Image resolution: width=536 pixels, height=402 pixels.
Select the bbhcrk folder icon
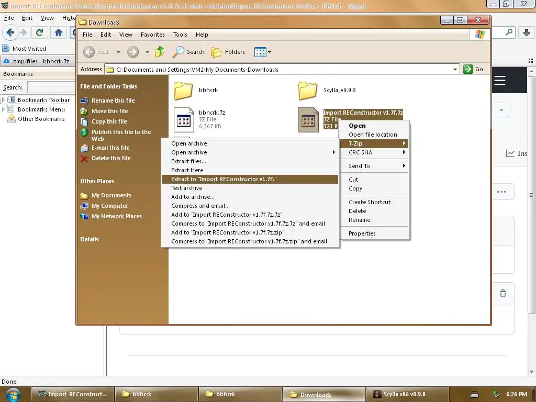coord(183,90)
